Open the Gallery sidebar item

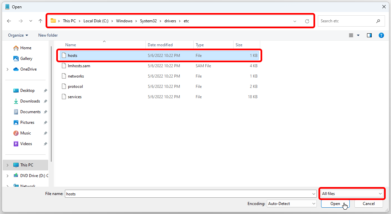[x=26, y=59]
